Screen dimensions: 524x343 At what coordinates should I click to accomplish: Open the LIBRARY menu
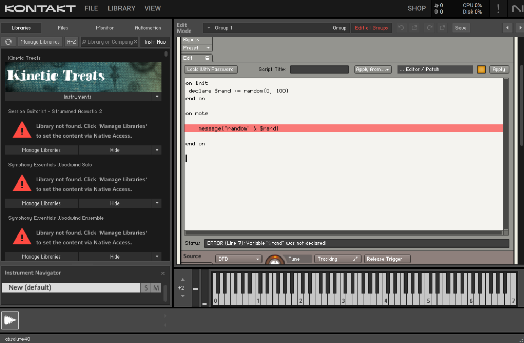click(122, 8)
